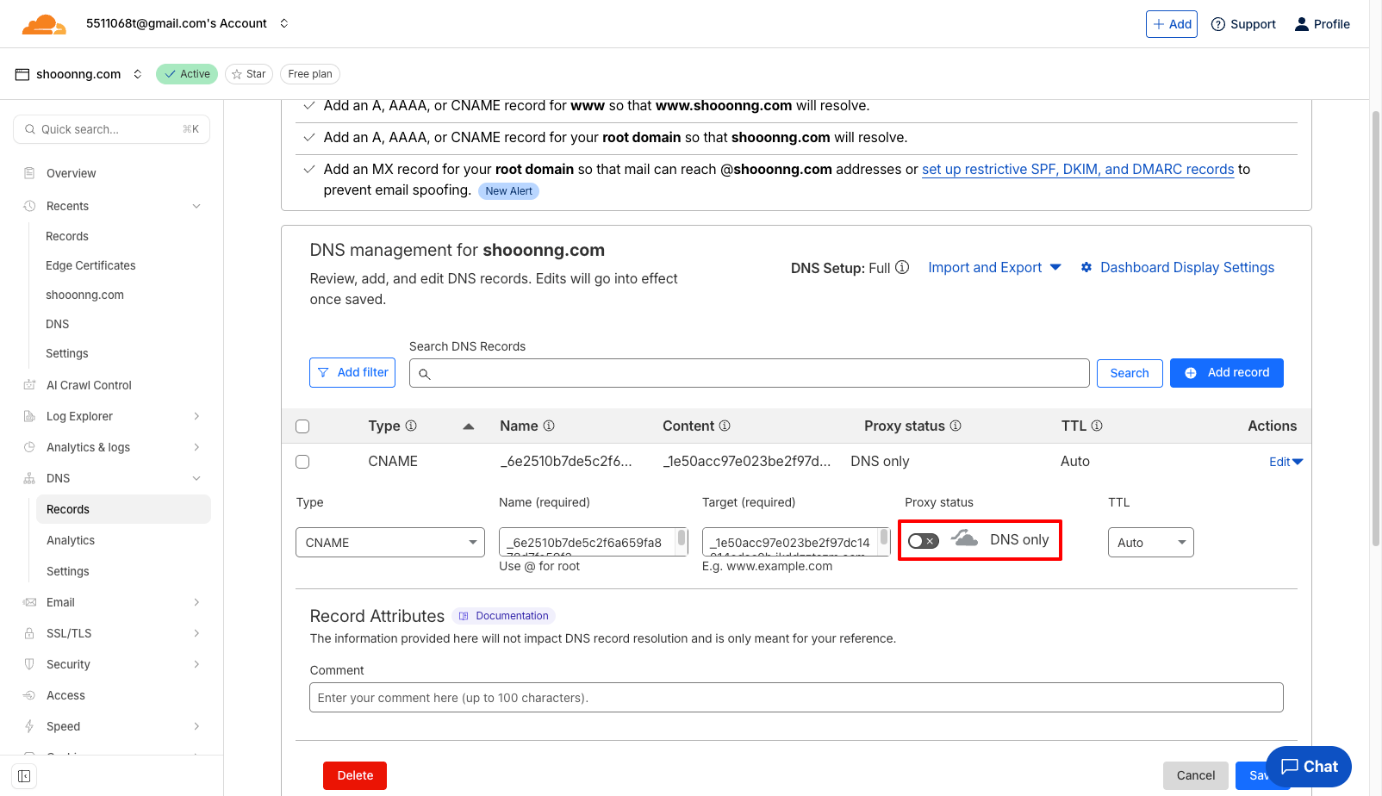Click the Speed lightning icon
The height and width of the screenshot is (796, 1382).
coord(29,726)
